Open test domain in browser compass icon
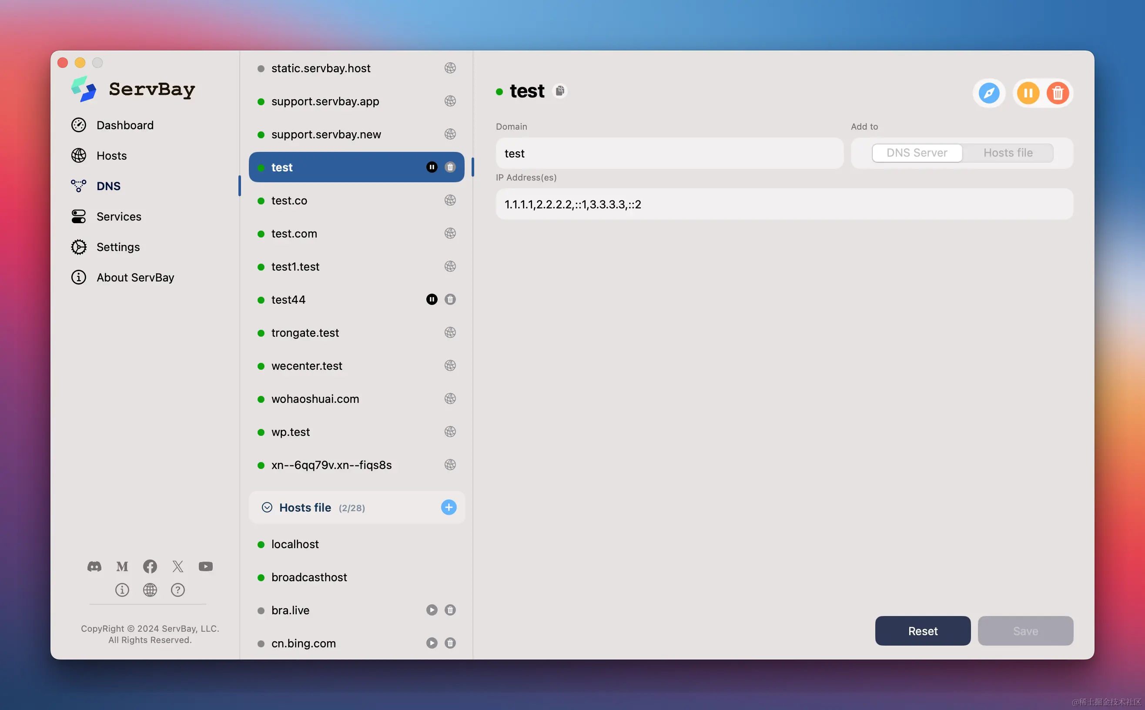 pyautogui.click(x=989, y=93)
